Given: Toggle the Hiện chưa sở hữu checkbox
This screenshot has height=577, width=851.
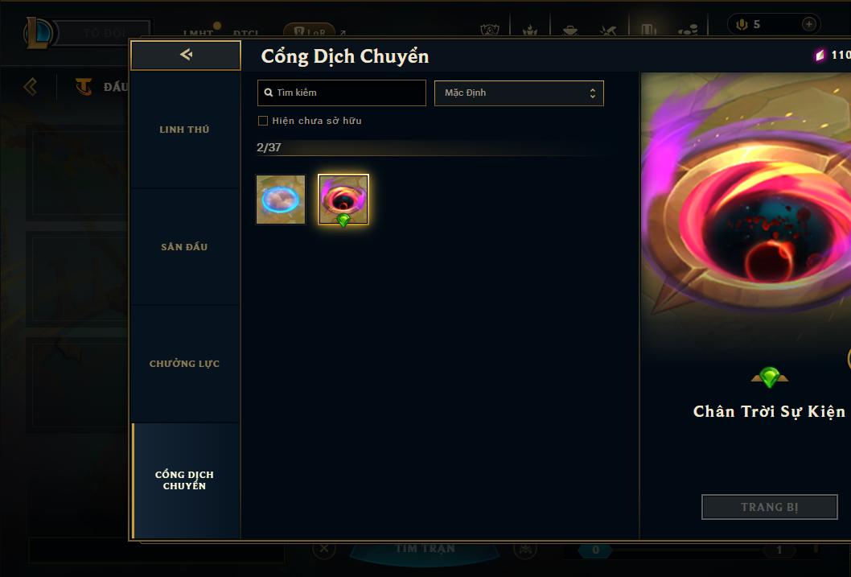Looking at the screenshot, I should tap(263, 121).
